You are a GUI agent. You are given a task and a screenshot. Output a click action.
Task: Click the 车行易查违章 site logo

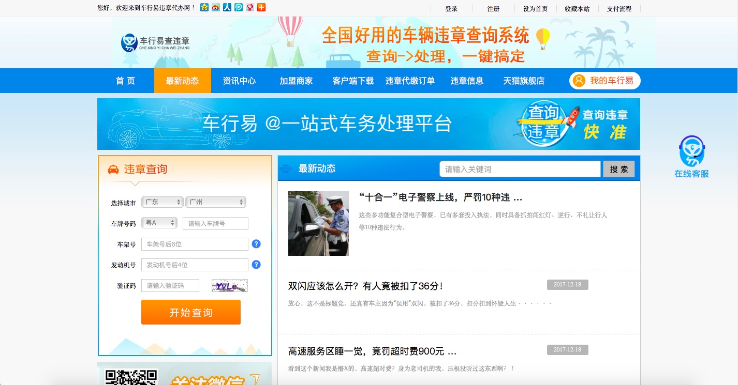pyautogui.click(x=154, y=41)
